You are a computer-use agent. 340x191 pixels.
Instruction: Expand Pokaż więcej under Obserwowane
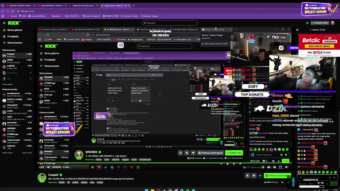7,84
